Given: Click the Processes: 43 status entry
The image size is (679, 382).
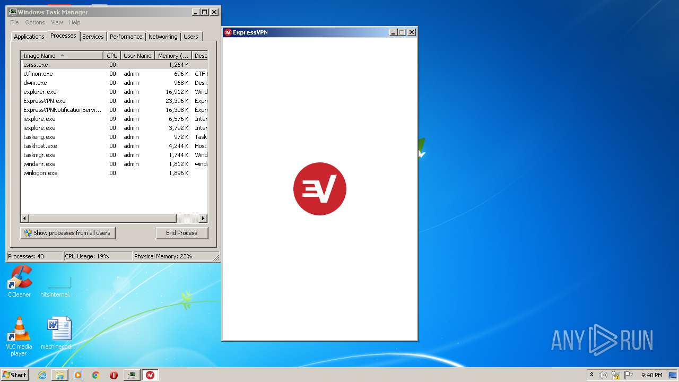Looking at the screenshot, I should pyautogui.click(x=34, y=256).
